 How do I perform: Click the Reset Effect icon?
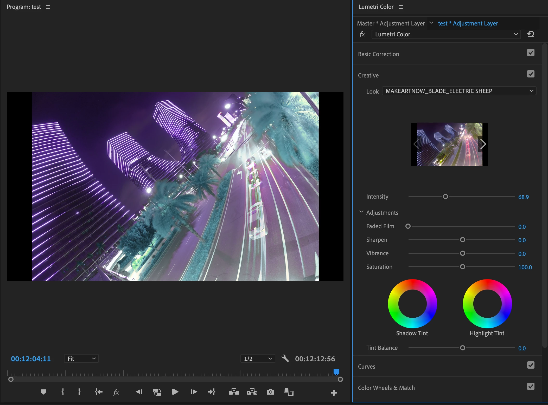tap(531, 34)
